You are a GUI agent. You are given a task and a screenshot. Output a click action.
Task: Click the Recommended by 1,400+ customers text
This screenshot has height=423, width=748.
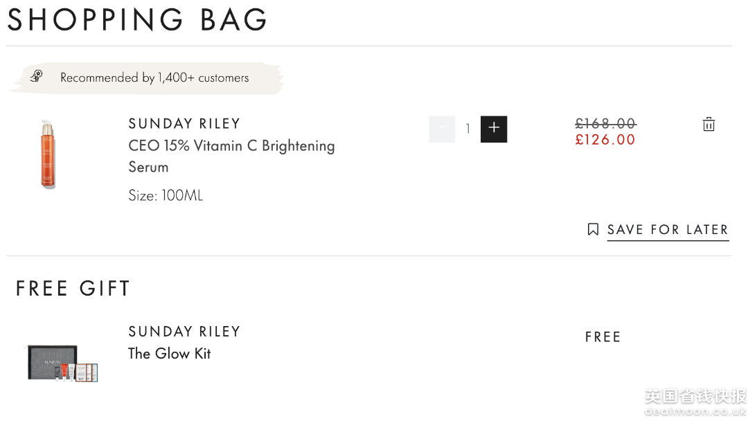(x=154, y=78)
